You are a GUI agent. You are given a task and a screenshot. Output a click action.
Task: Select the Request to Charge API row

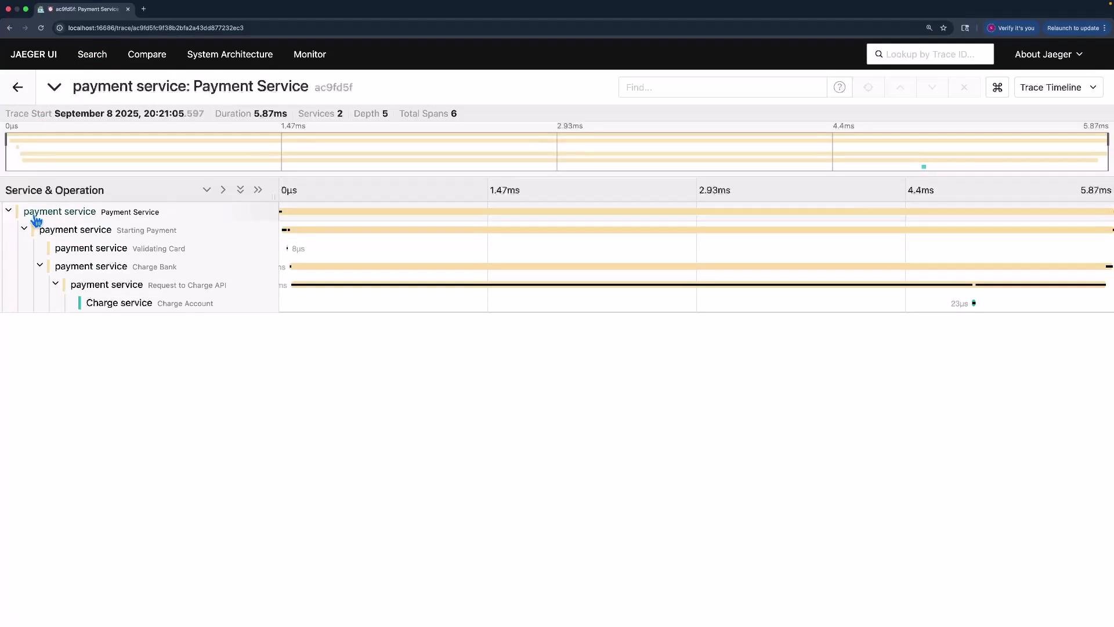[149, 285]
